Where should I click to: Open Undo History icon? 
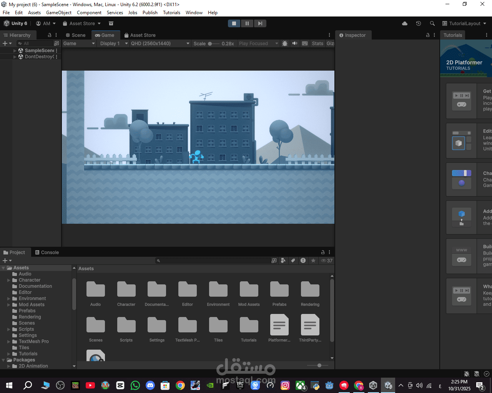419,23
